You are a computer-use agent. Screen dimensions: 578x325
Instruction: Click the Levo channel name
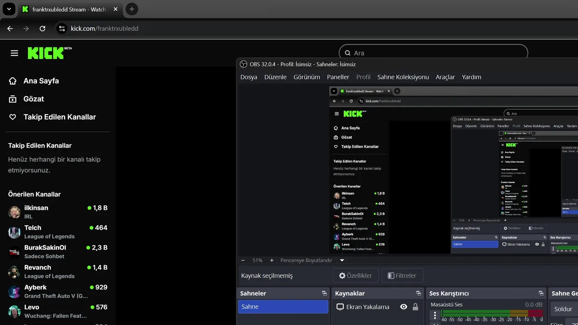click(x=32, y=307)
